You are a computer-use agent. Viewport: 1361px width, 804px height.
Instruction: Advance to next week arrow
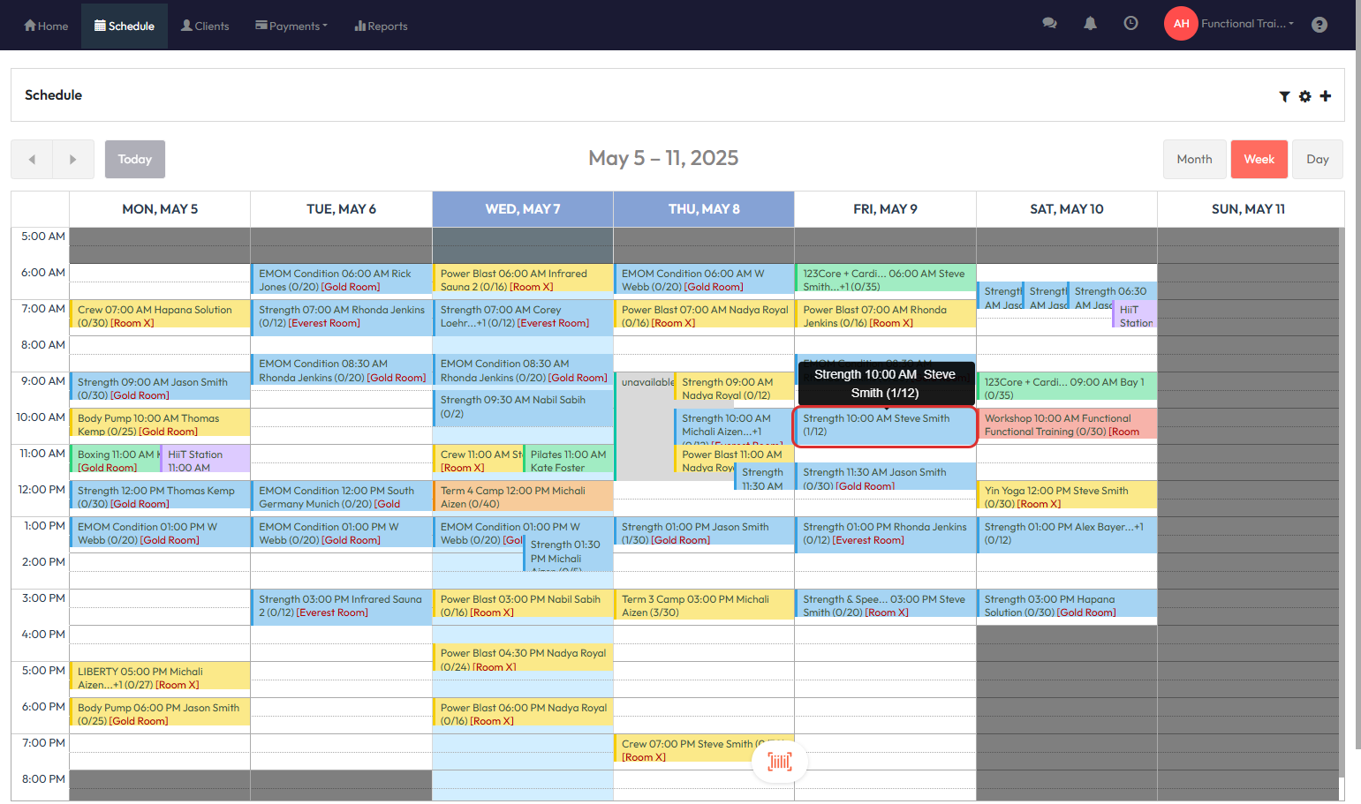73,160
